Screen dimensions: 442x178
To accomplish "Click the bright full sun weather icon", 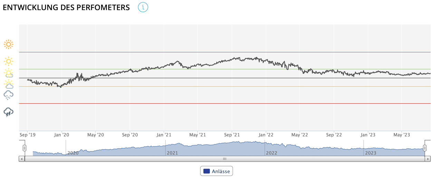I will point(9,44).
